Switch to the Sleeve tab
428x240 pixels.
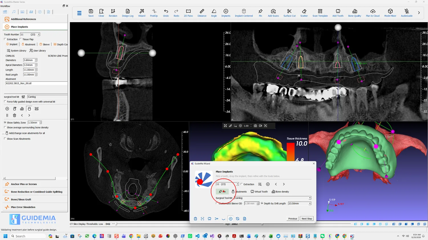45,44
